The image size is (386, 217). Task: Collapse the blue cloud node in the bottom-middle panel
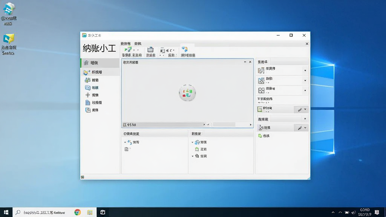pyautogui.click(x=193, y=142)
